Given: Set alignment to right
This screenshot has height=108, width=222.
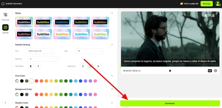Looking at the screenshot, I should pyautogui.click(x=98, y=66).
